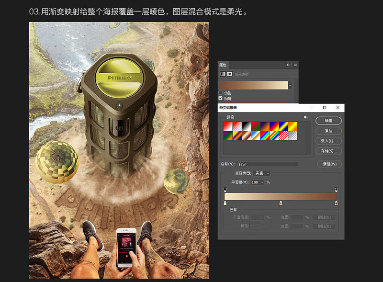383x282 pixels.
Task: Select the right brown color stop
Action: tap(337, 203)
